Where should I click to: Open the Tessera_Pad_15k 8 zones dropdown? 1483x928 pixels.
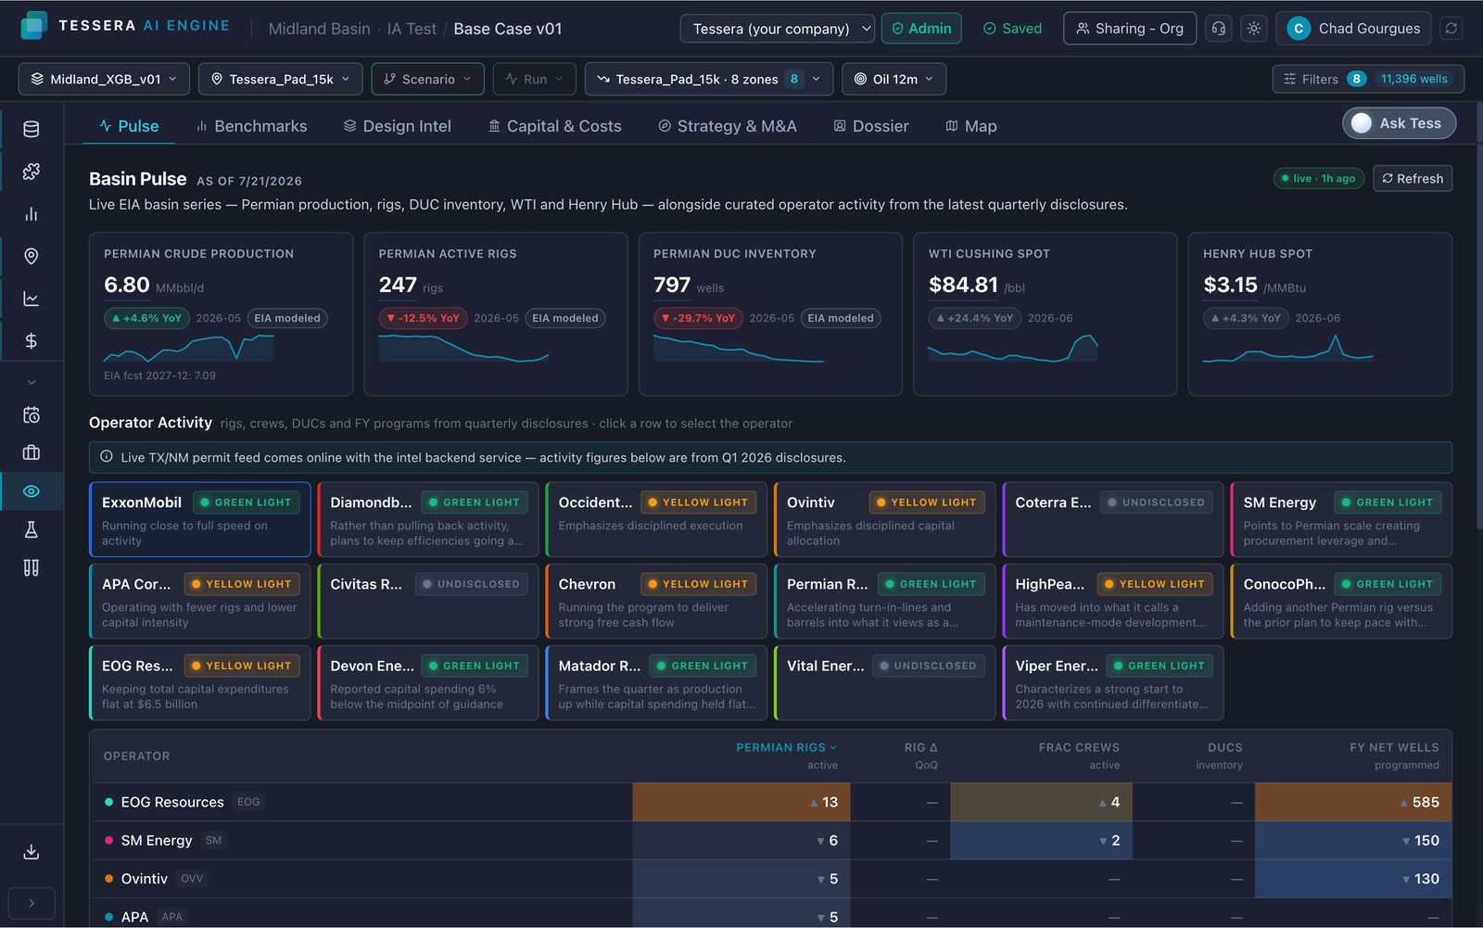click(x=709, y=79)
